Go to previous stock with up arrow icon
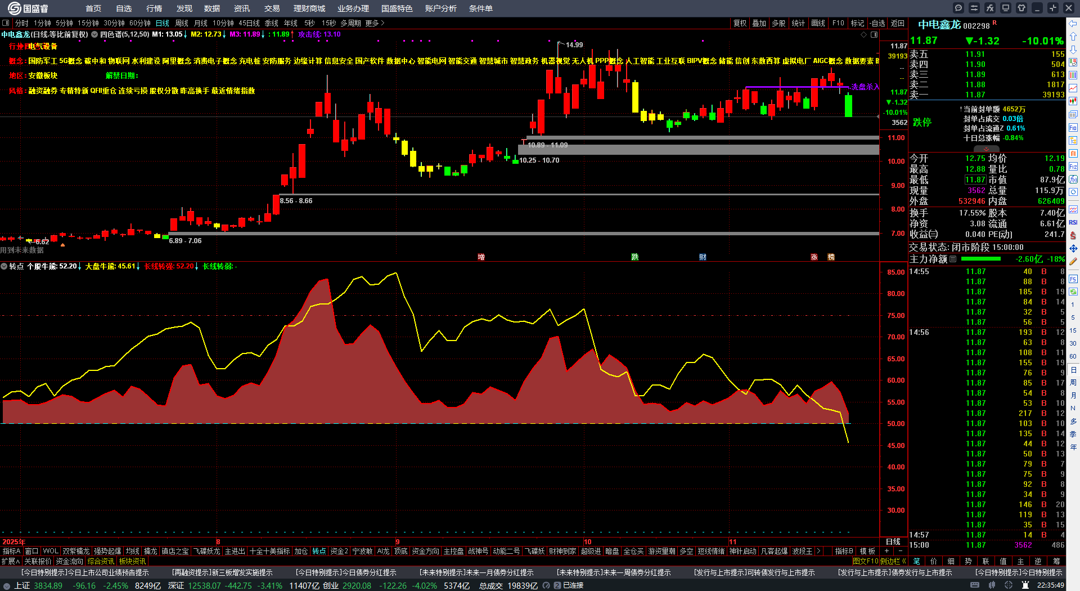The image size is (1080, 591). 1073,37
